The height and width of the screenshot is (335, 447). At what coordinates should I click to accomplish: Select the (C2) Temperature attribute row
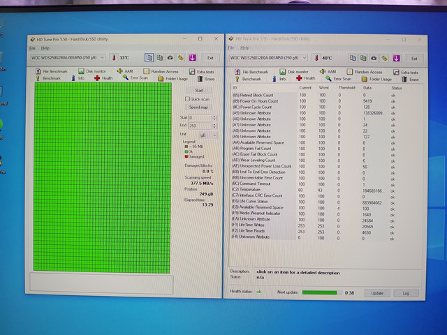314,190
